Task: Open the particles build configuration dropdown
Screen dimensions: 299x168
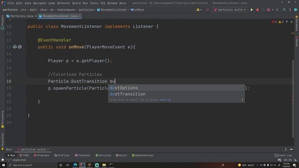Action: (229, 10)
